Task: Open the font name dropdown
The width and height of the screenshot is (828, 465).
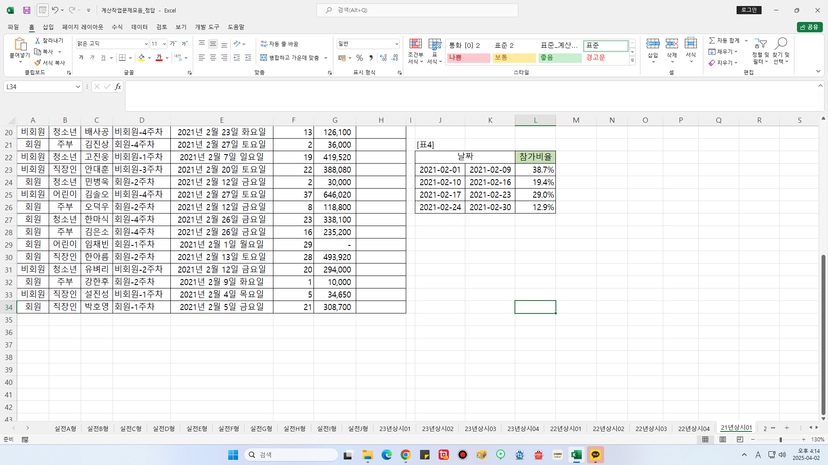Action: [x=146, y=44]
